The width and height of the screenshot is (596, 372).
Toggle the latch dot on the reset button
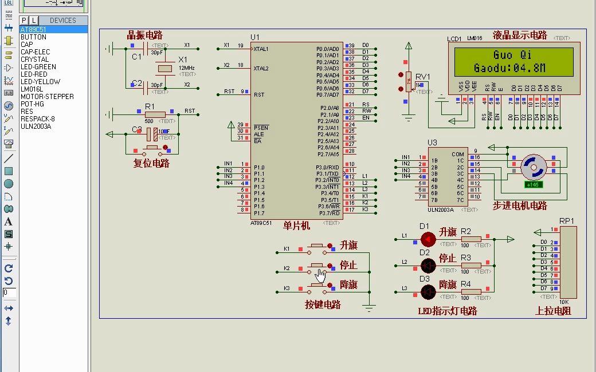click(x=166, y=147)
